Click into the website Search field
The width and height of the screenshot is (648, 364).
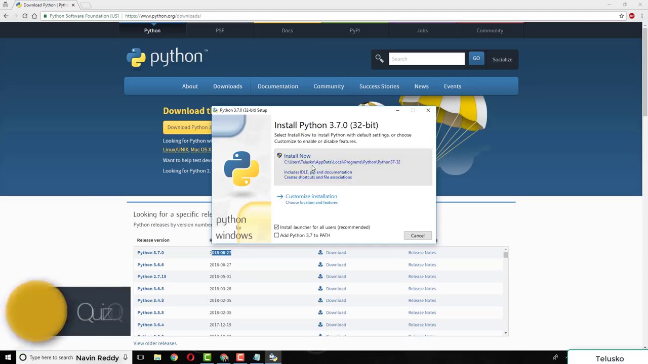(426, 59)
